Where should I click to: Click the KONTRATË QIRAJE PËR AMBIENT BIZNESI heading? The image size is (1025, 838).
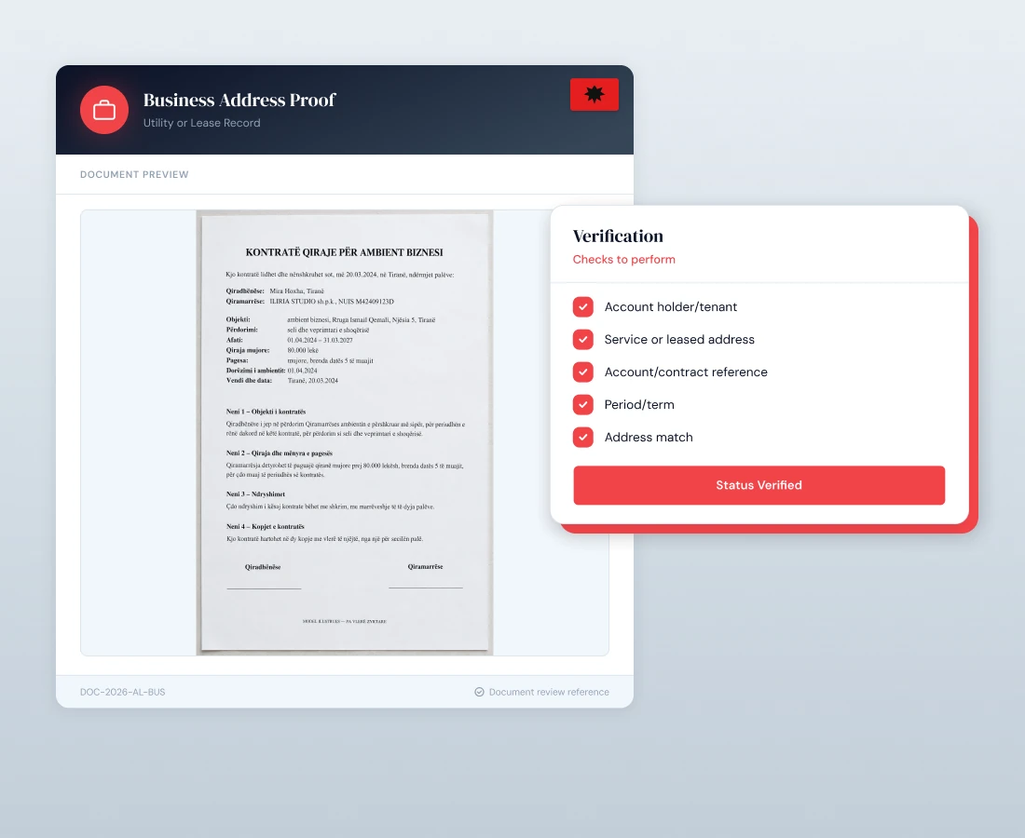coord(345,252)
